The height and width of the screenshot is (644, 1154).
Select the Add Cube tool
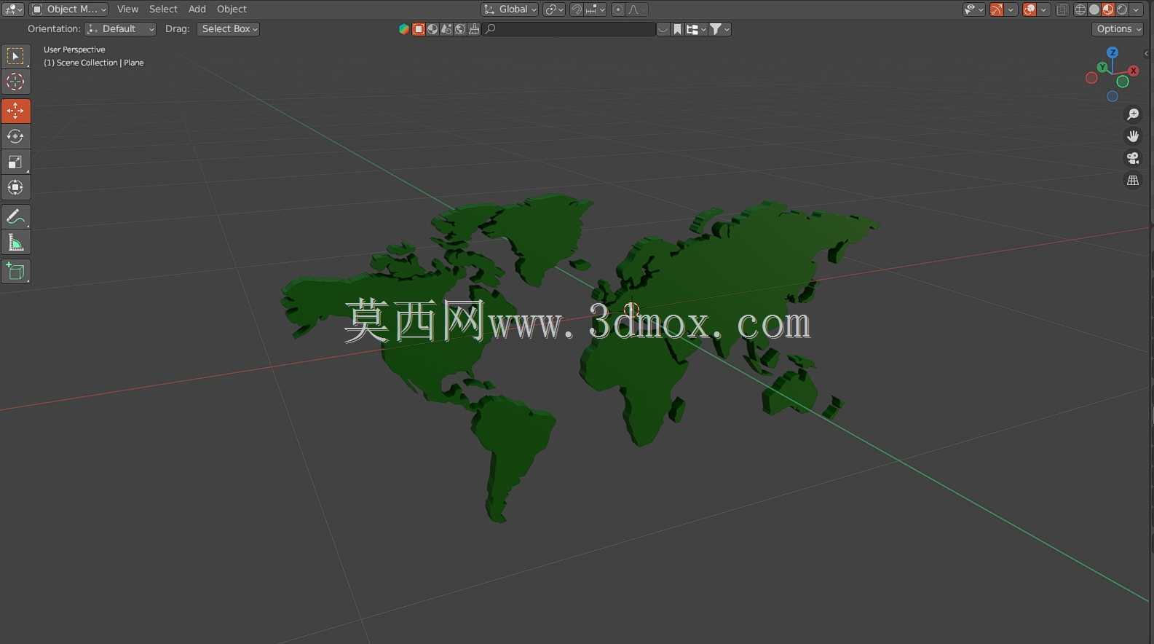(15, 271)
